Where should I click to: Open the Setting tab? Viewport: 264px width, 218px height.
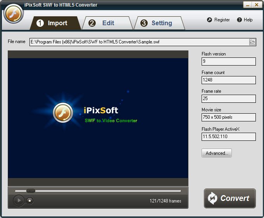pyautogui.click(x=157, y=23)
